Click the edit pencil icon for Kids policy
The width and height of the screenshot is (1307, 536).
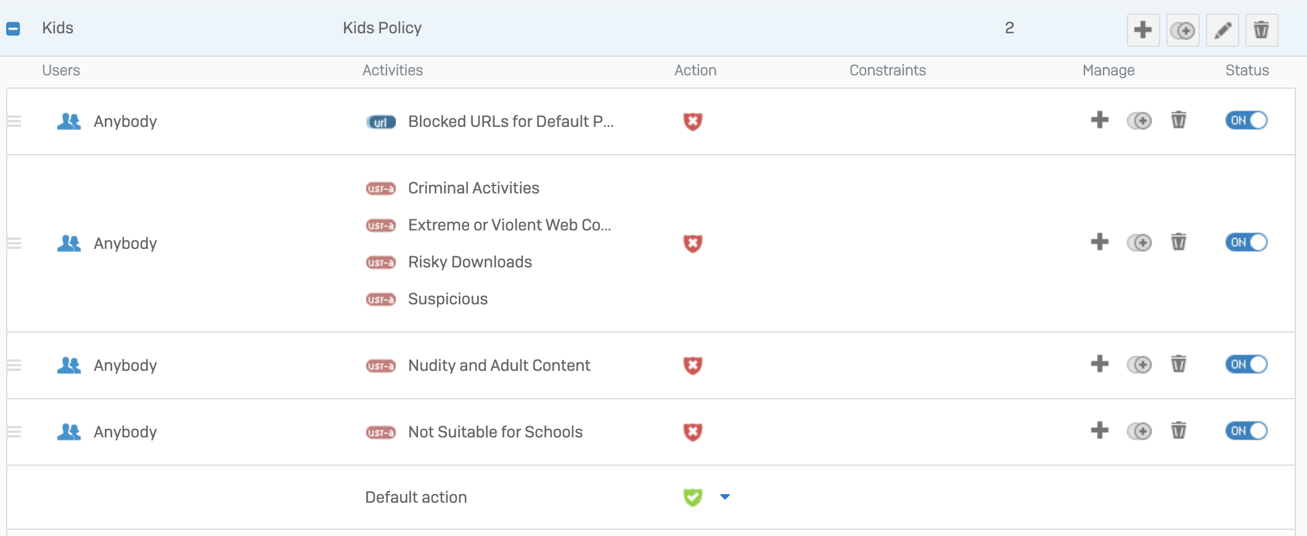(x=1222, y=30)
